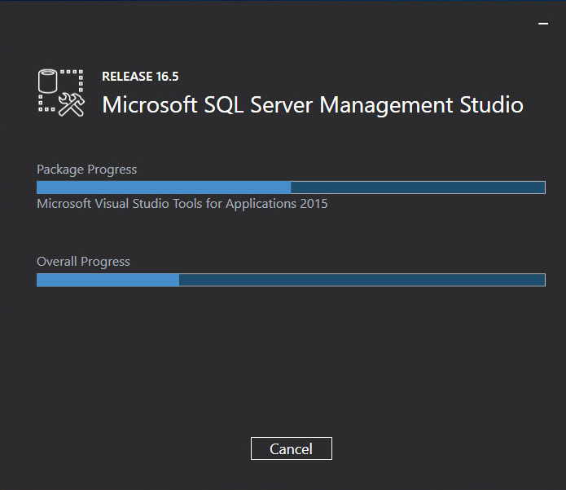Click the Package Progress label
Image resolution: width=566 pixels, height=490 pixels.
click(x=86, y=170)
